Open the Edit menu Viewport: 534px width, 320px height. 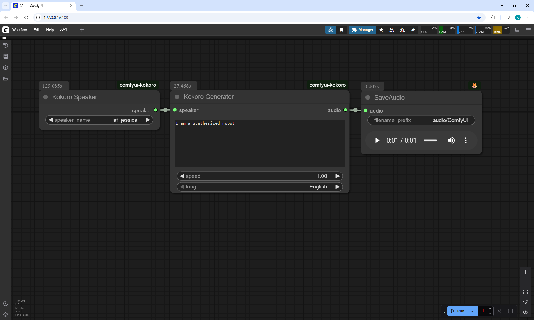click(36, 30)
